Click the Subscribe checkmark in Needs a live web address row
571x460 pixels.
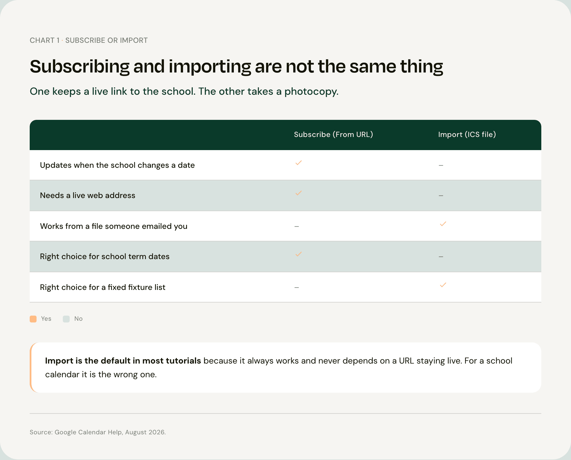[298, 193]
